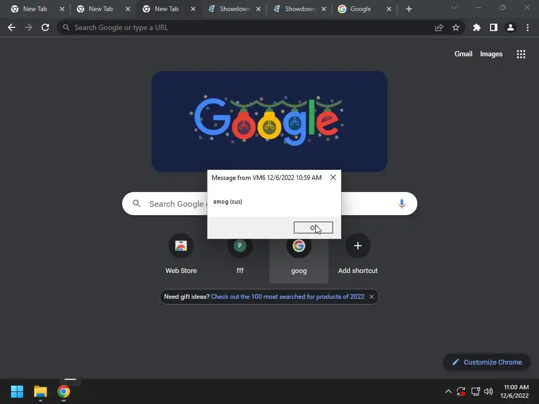Open the Images link
Viewport: 539px width, 404px height.
pos(491,54)
